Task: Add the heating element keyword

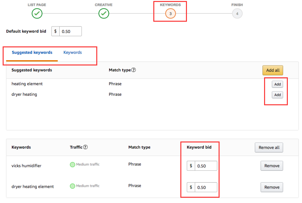Action: pyautogui.click(x=277, y=84)
